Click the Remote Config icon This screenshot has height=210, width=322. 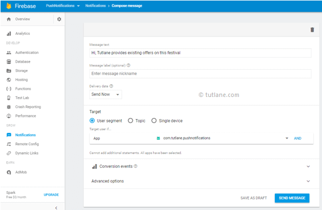pos(9,144)
